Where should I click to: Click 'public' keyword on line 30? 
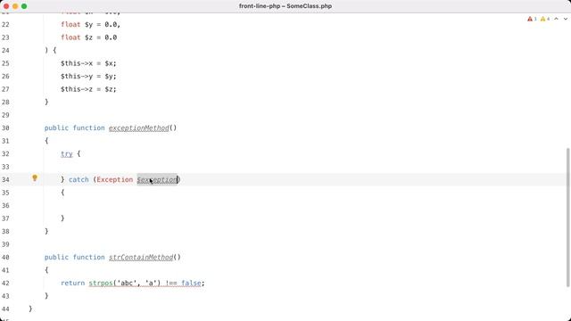[56, 128]
